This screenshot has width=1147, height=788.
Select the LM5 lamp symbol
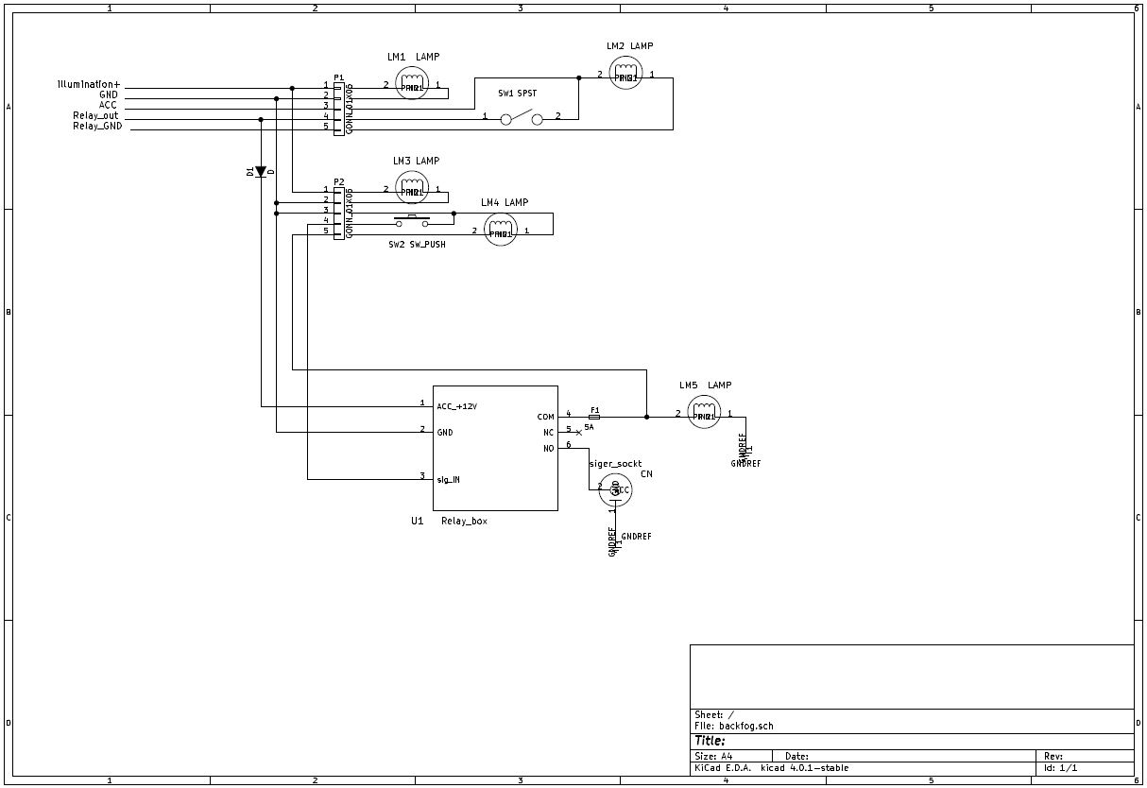point(704,413)
